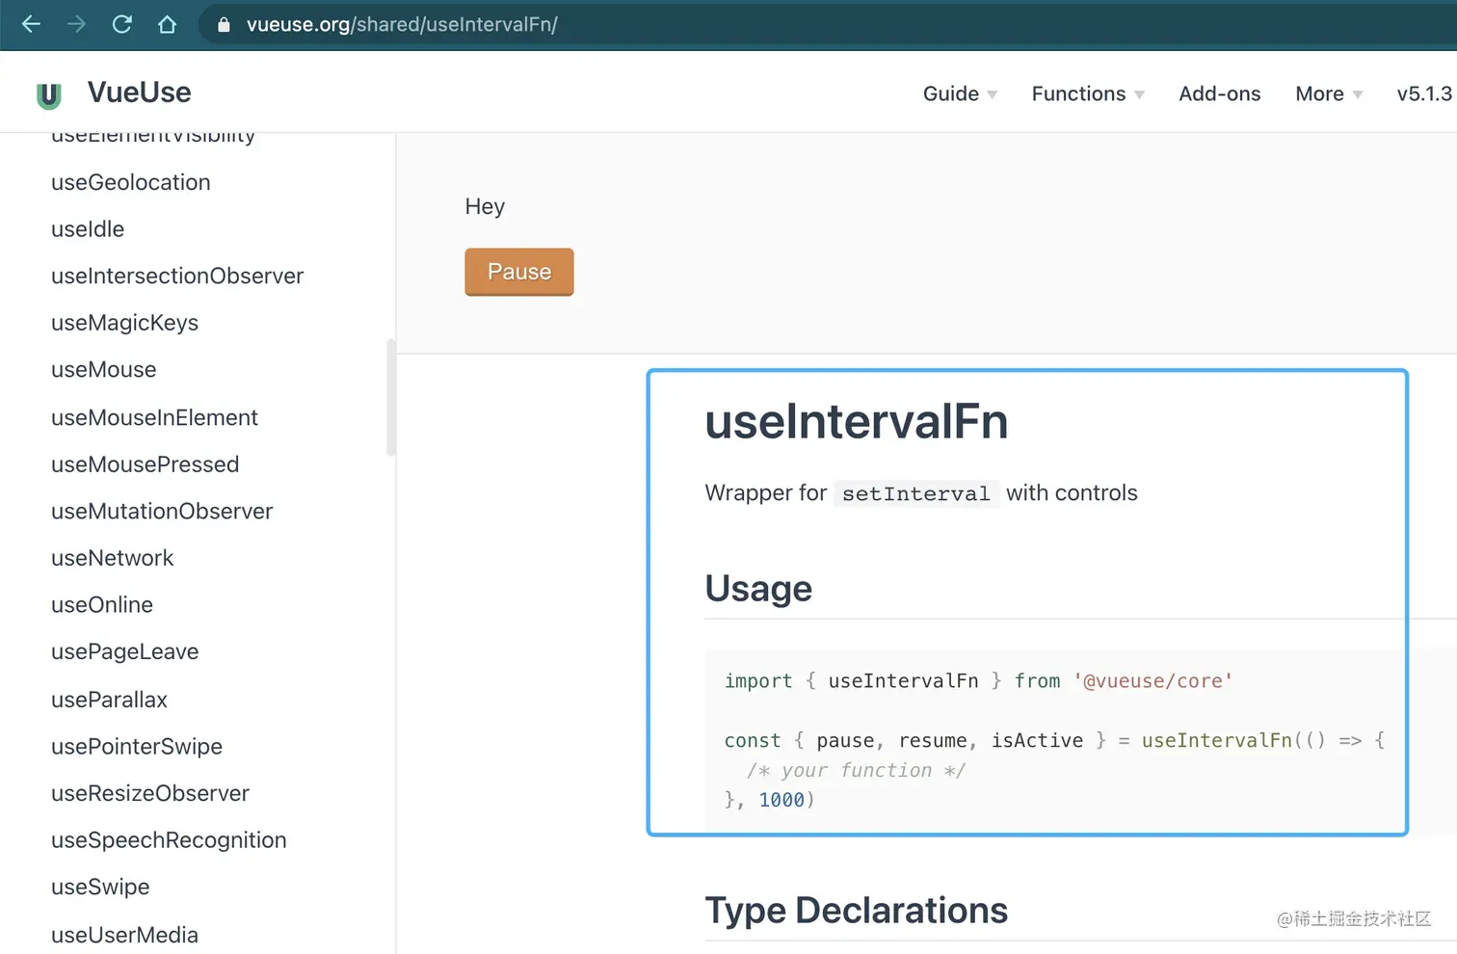Expand the Functions dropdown menu

coord(1088,93)
